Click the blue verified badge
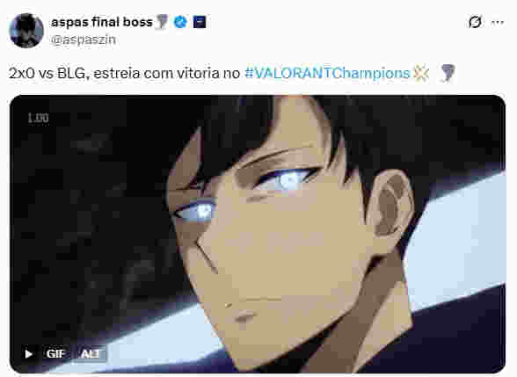 pos(180,22)
